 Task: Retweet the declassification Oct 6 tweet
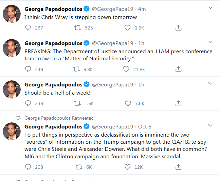[x=79, y=167]
